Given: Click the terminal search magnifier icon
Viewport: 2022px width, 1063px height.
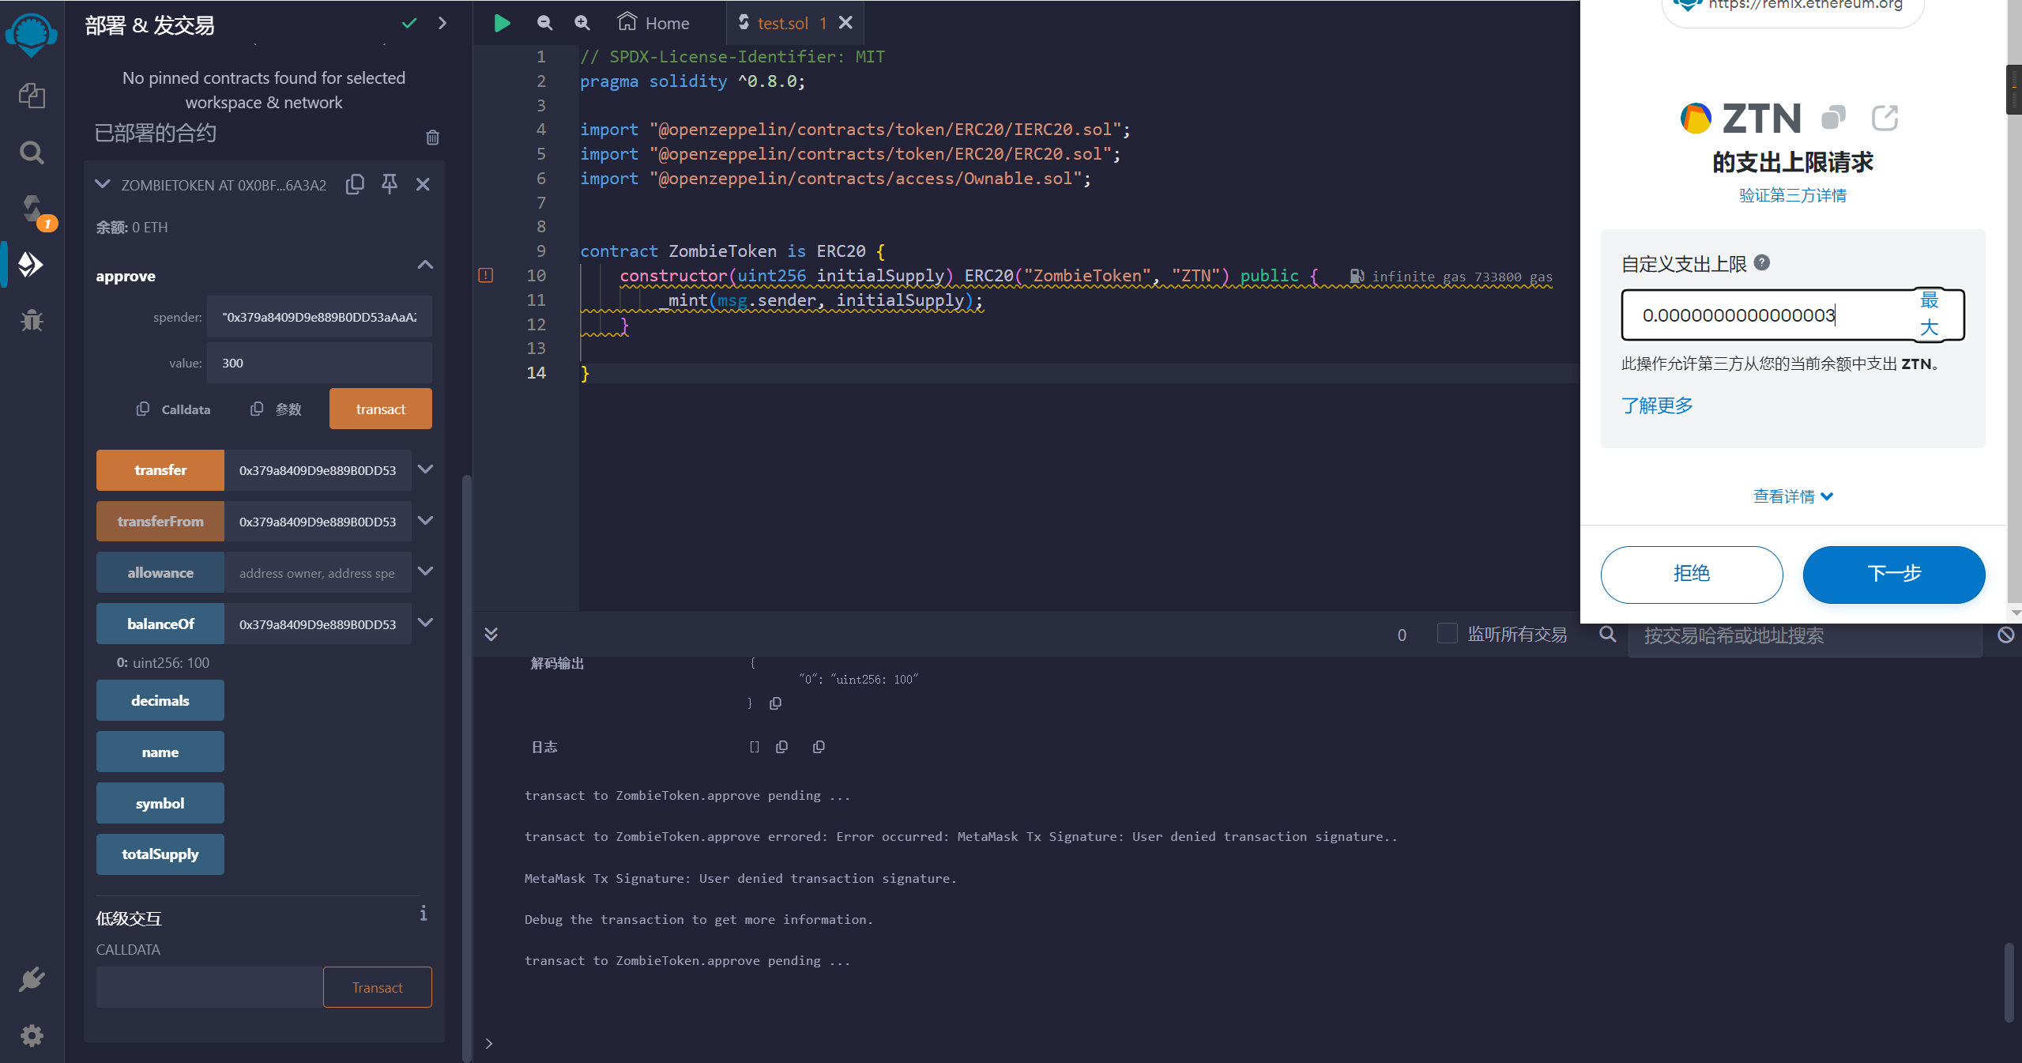Looking at the screenshot, I should tap(1607, 634).
